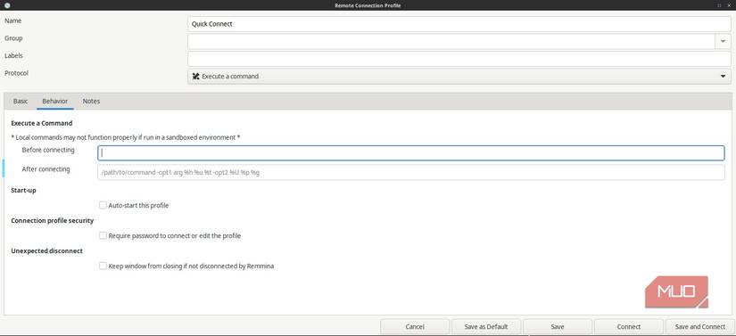Image resolution: width=736 pixels, height=336 pixels.
Task: Expand the Protocol dropdown list
Action: 459,77
